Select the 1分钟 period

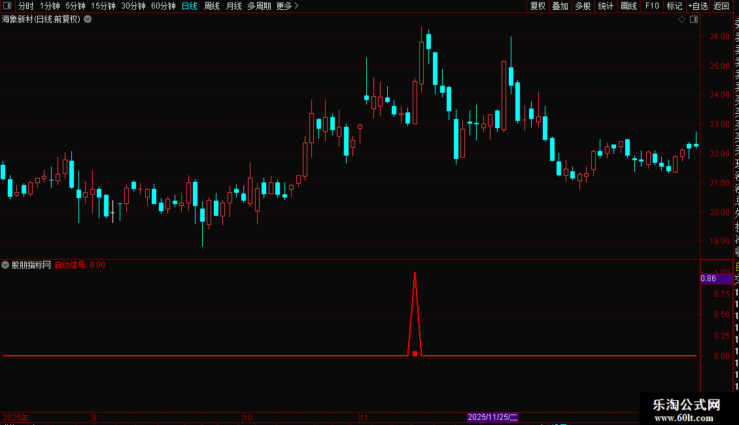coord(50,6)
